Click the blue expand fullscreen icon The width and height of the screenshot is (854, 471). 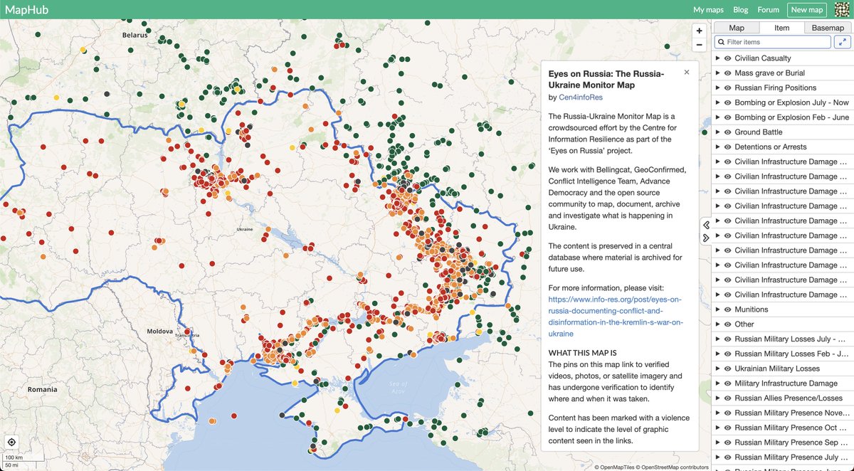(841, 42)
